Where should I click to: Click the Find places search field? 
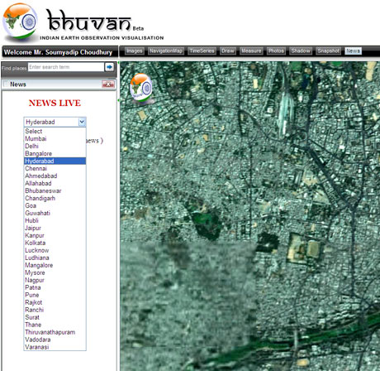[x=66, y=67]
